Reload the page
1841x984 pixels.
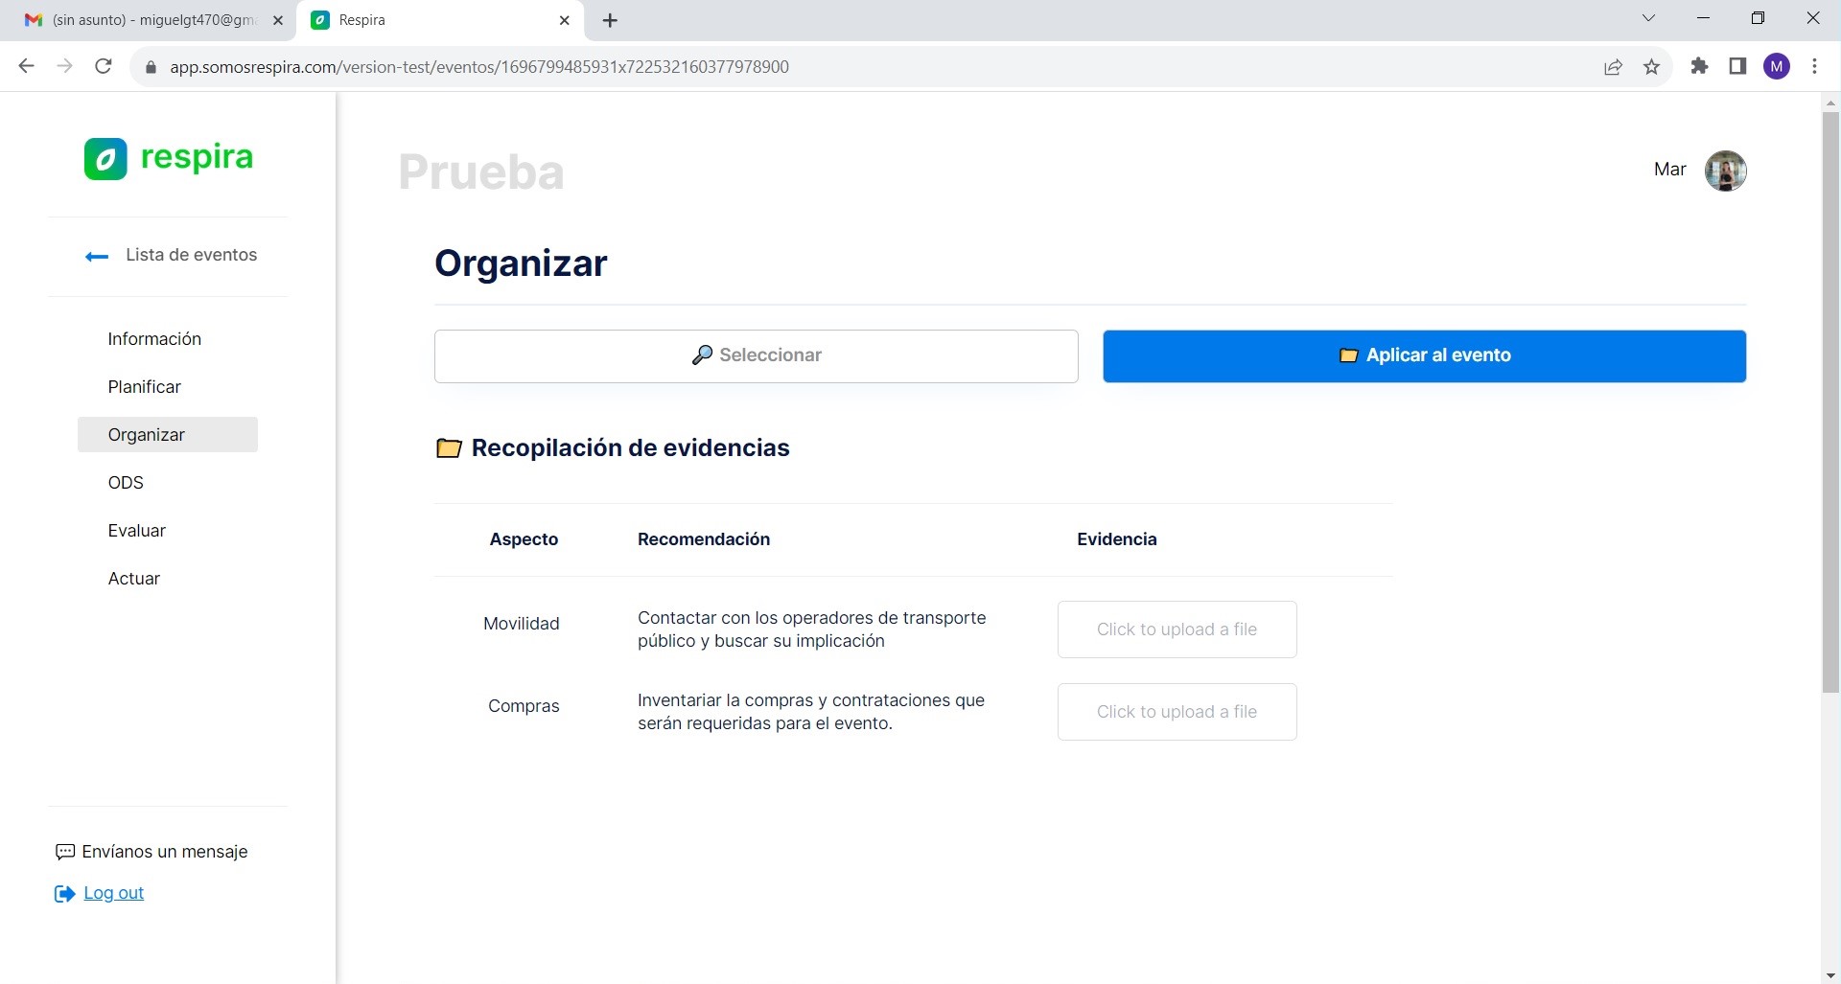click(x=104, y=66)
